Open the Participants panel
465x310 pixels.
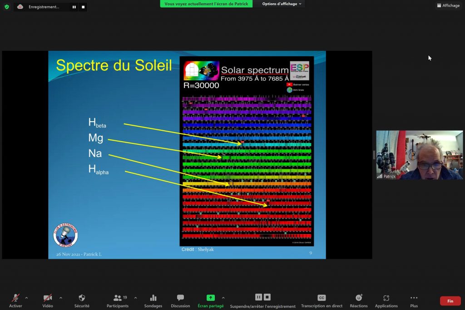click(x=118, y=300)
